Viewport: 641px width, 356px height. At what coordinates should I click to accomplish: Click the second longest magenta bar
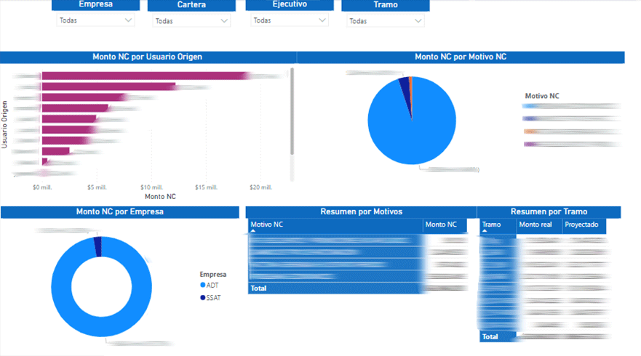tap(108, 86)
